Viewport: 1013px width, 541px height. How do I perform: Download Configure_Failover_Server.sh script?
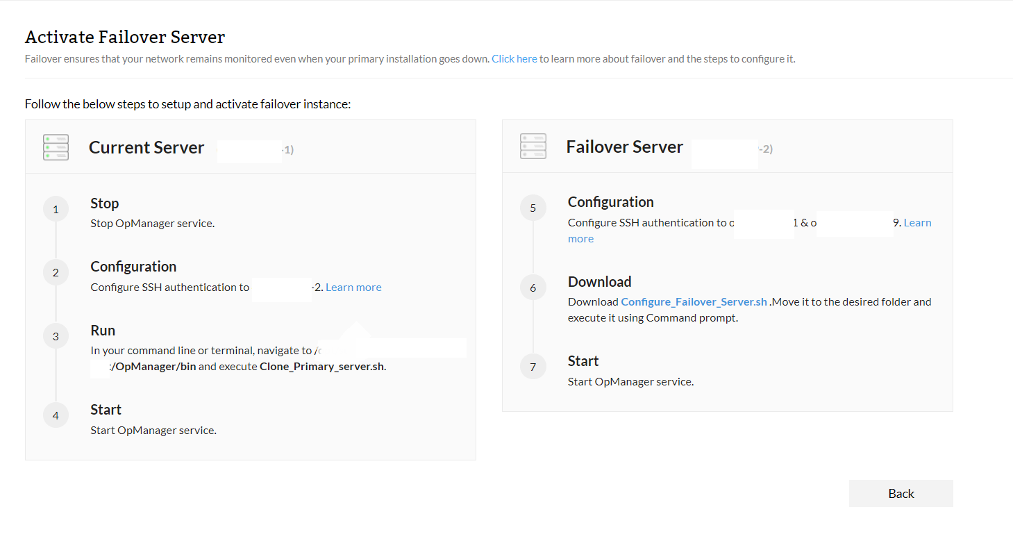(x=694, y=302)
